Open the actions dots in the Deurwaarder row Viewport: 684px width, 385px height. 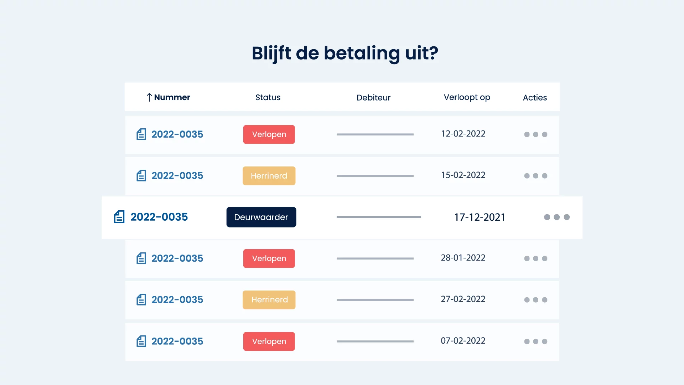(557, 217)
